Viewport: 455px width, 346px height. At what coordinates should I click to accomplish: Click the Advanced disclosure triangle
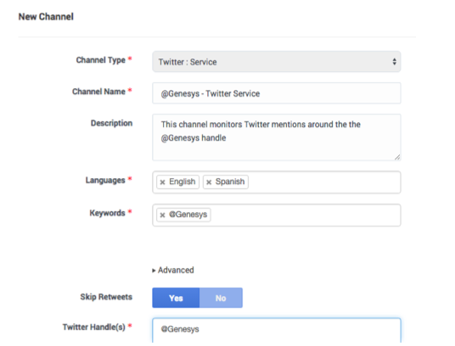click(154, 271)
